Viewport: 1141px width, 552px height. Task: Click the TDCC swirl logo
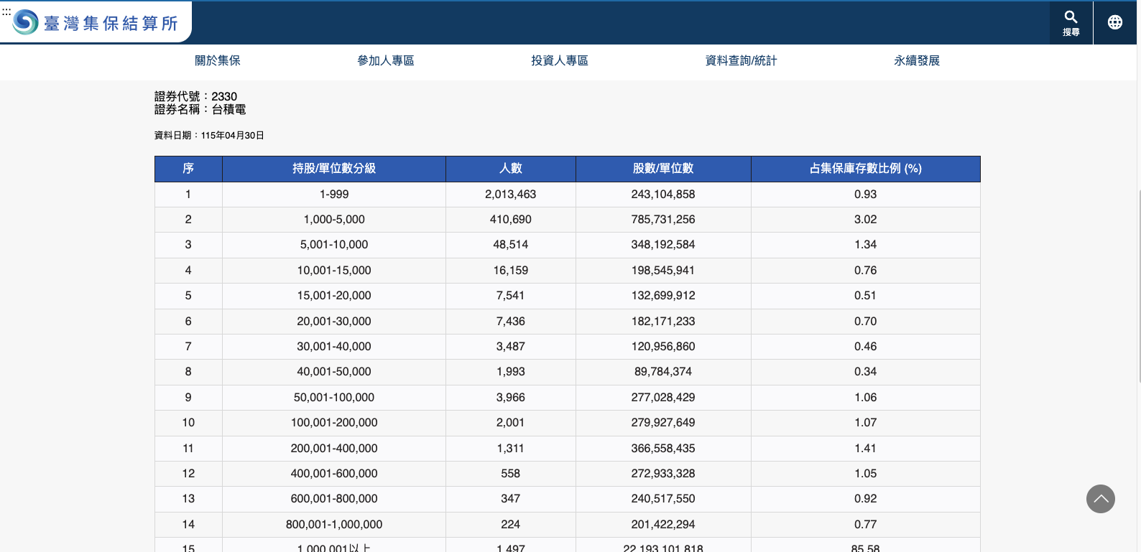[x=25, y=22]
